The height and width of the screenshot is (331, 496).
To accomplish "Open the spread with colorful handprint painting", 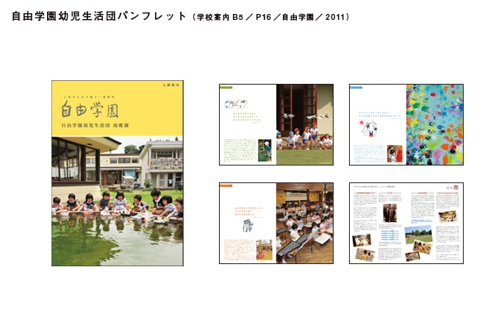I will [406, 124].
